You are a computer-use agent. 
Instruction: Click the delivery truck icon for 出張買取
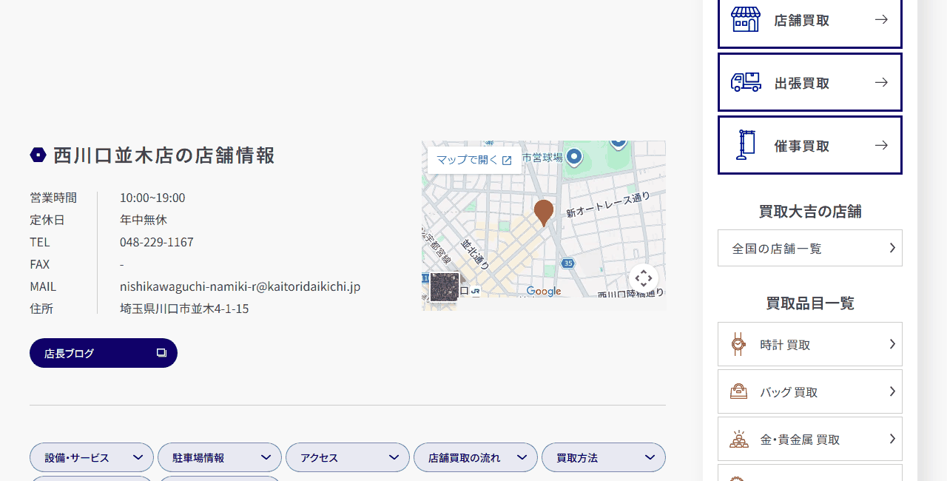point(746,82)
